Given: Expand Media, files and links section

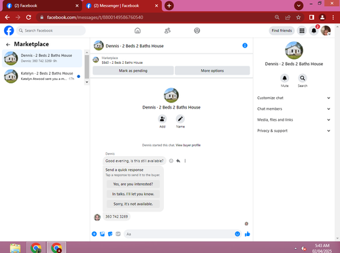Looking at the screenshot, I should tap(294, 119).
